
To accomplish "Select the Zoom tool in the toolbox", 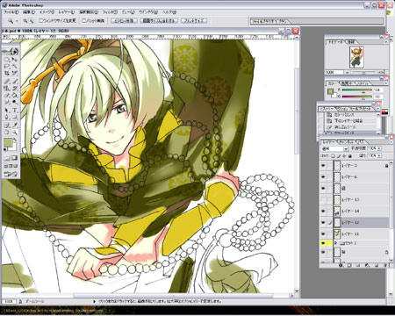I will (15, 132).
